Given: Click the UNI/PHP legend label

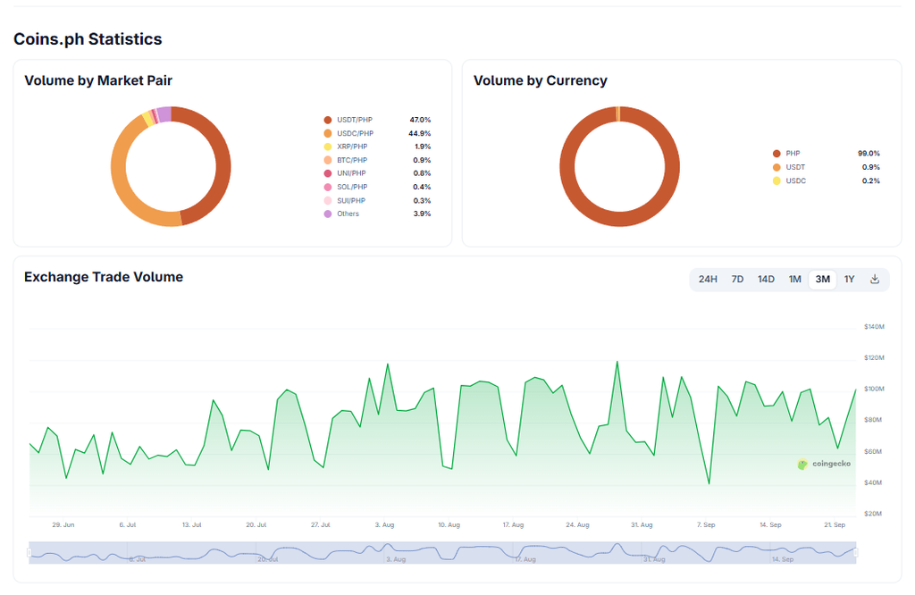Looking at the screenshot, I should (351, 173).
